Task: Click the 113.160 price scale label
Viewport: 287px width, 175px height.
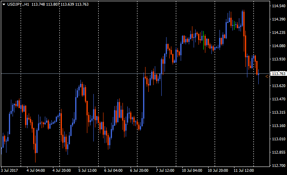Action: pos(279,126)
